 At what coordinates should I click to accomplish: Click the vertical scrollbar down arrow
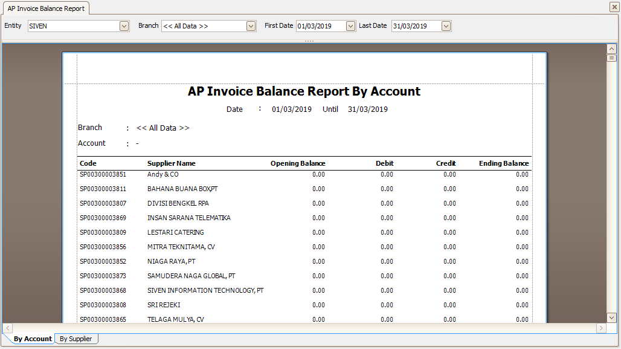click(x=611, y=318)
